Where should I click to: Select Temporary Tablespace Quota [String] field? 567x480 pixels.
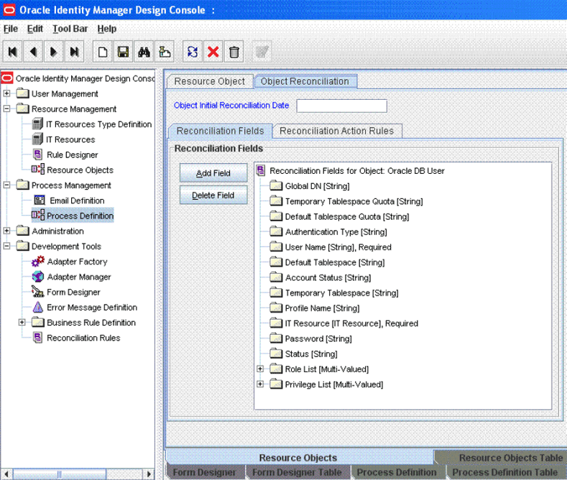354,201
